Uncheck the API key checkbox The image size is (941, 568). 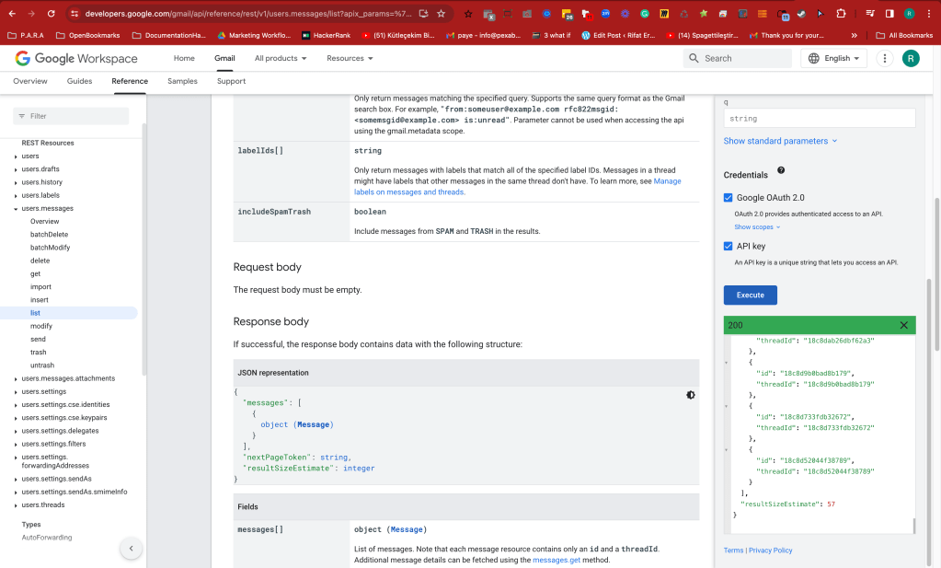coord(728,246)
